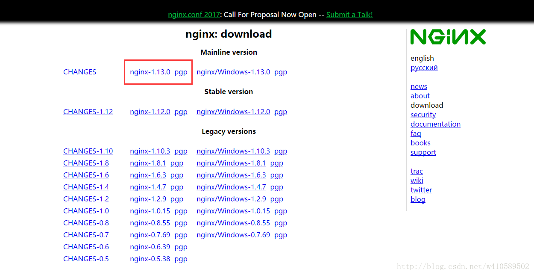Download nginx-1.13.0 mainline source
This screenshot has width=534, height=275.
(150, 72)
